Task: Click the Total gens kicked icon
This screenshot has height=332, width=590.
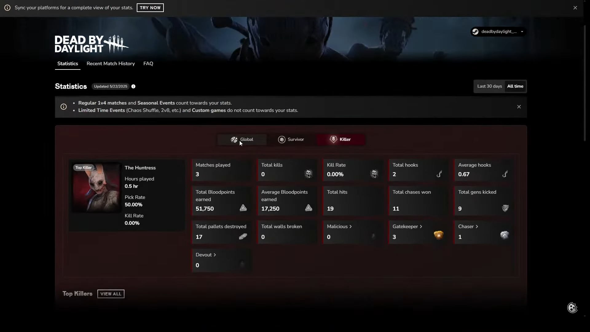Action: tap(505, 208)
